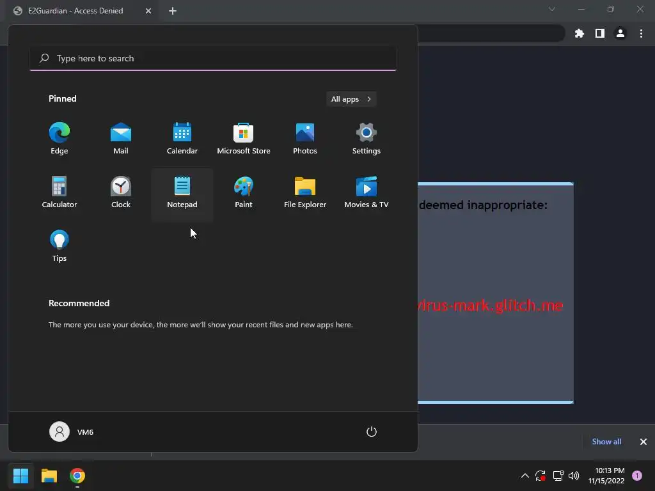Switch to Chrome on the taskbar

77,476
